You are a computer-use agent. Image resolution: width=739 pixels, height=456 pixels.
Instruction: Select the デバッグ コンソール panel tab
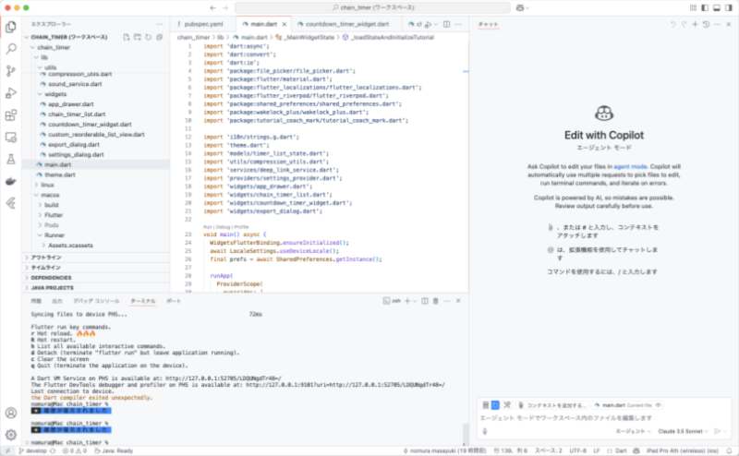tap(96, 301)
